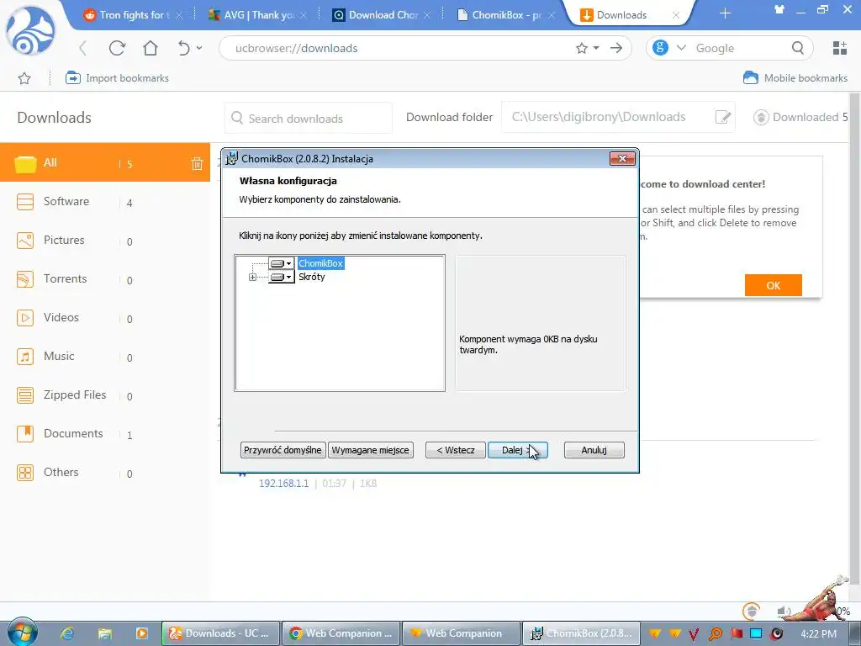Edit the download folder path icon

[722, 117]
